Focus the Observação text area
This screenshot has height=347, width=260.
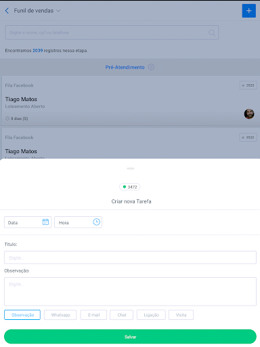[x=130, y=291]
